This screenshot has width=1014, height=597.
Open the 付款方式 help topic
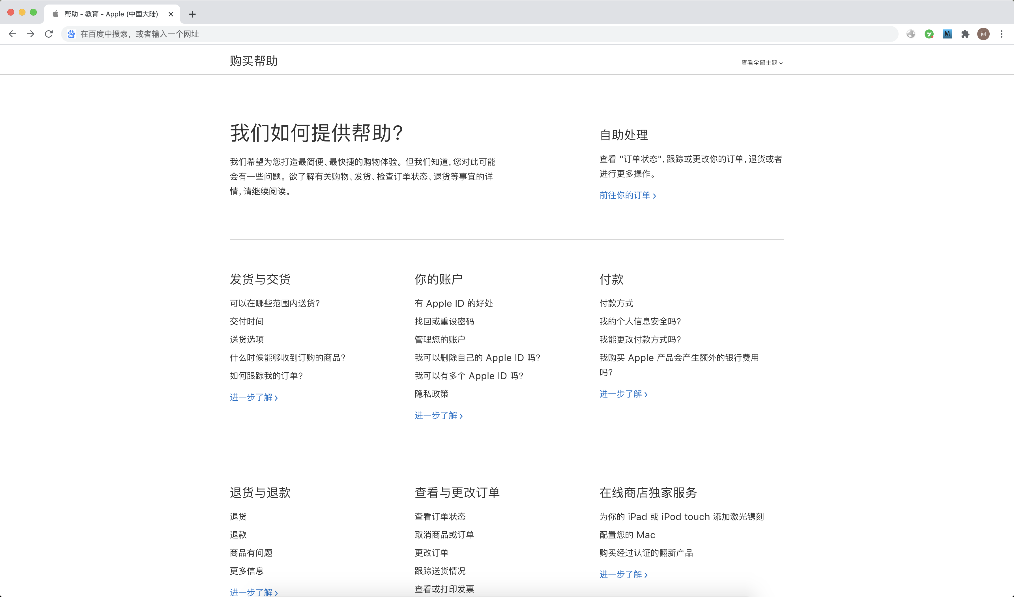pyautogui.click(x=616, y=303)
